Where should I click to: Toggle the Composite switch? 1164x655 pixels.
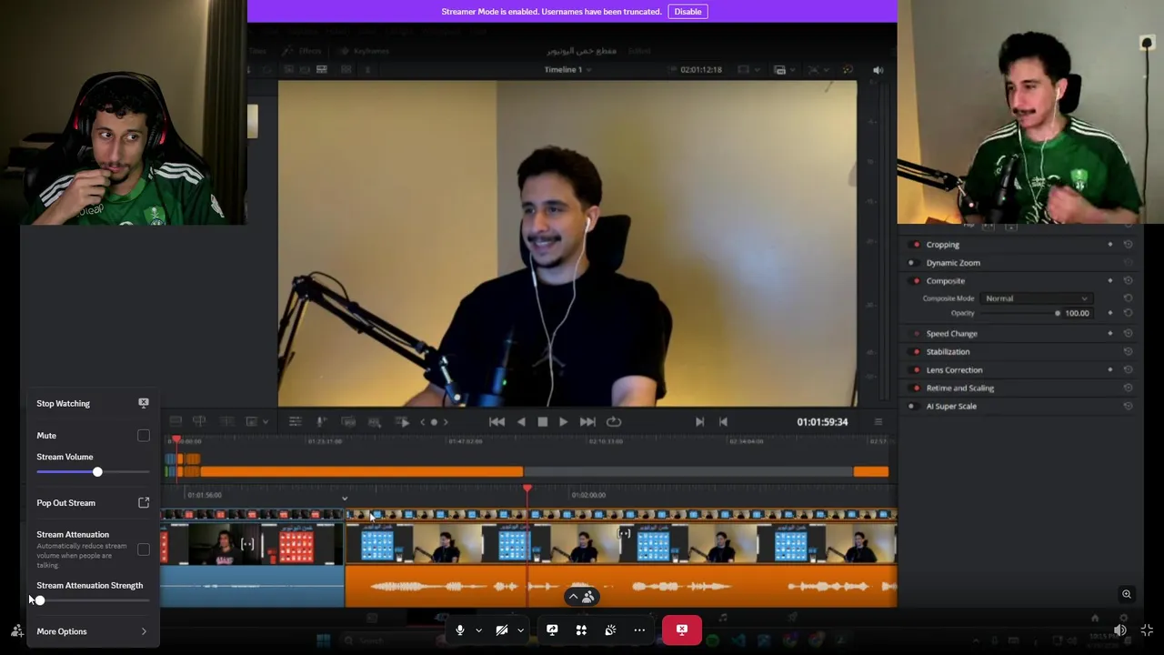click(x=916, y=281)
